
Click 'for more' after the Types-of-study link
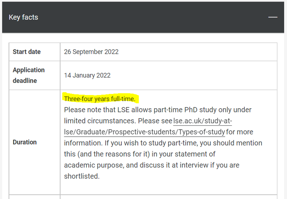240,132
